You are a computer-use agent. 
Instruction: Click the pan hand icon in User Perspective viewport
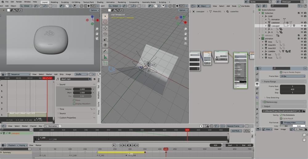coord(185,34)
